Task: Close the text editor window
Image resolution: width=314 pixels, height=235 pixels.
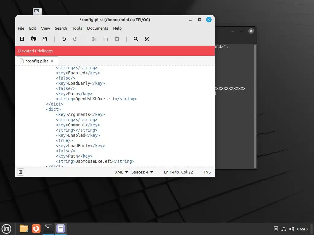Action: click(x=209, y=20)
